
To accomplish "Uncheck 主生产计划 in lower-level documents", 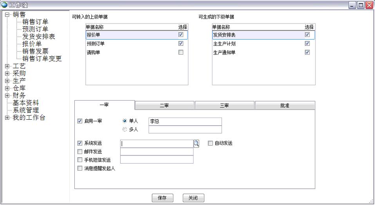I will (307, 44).
